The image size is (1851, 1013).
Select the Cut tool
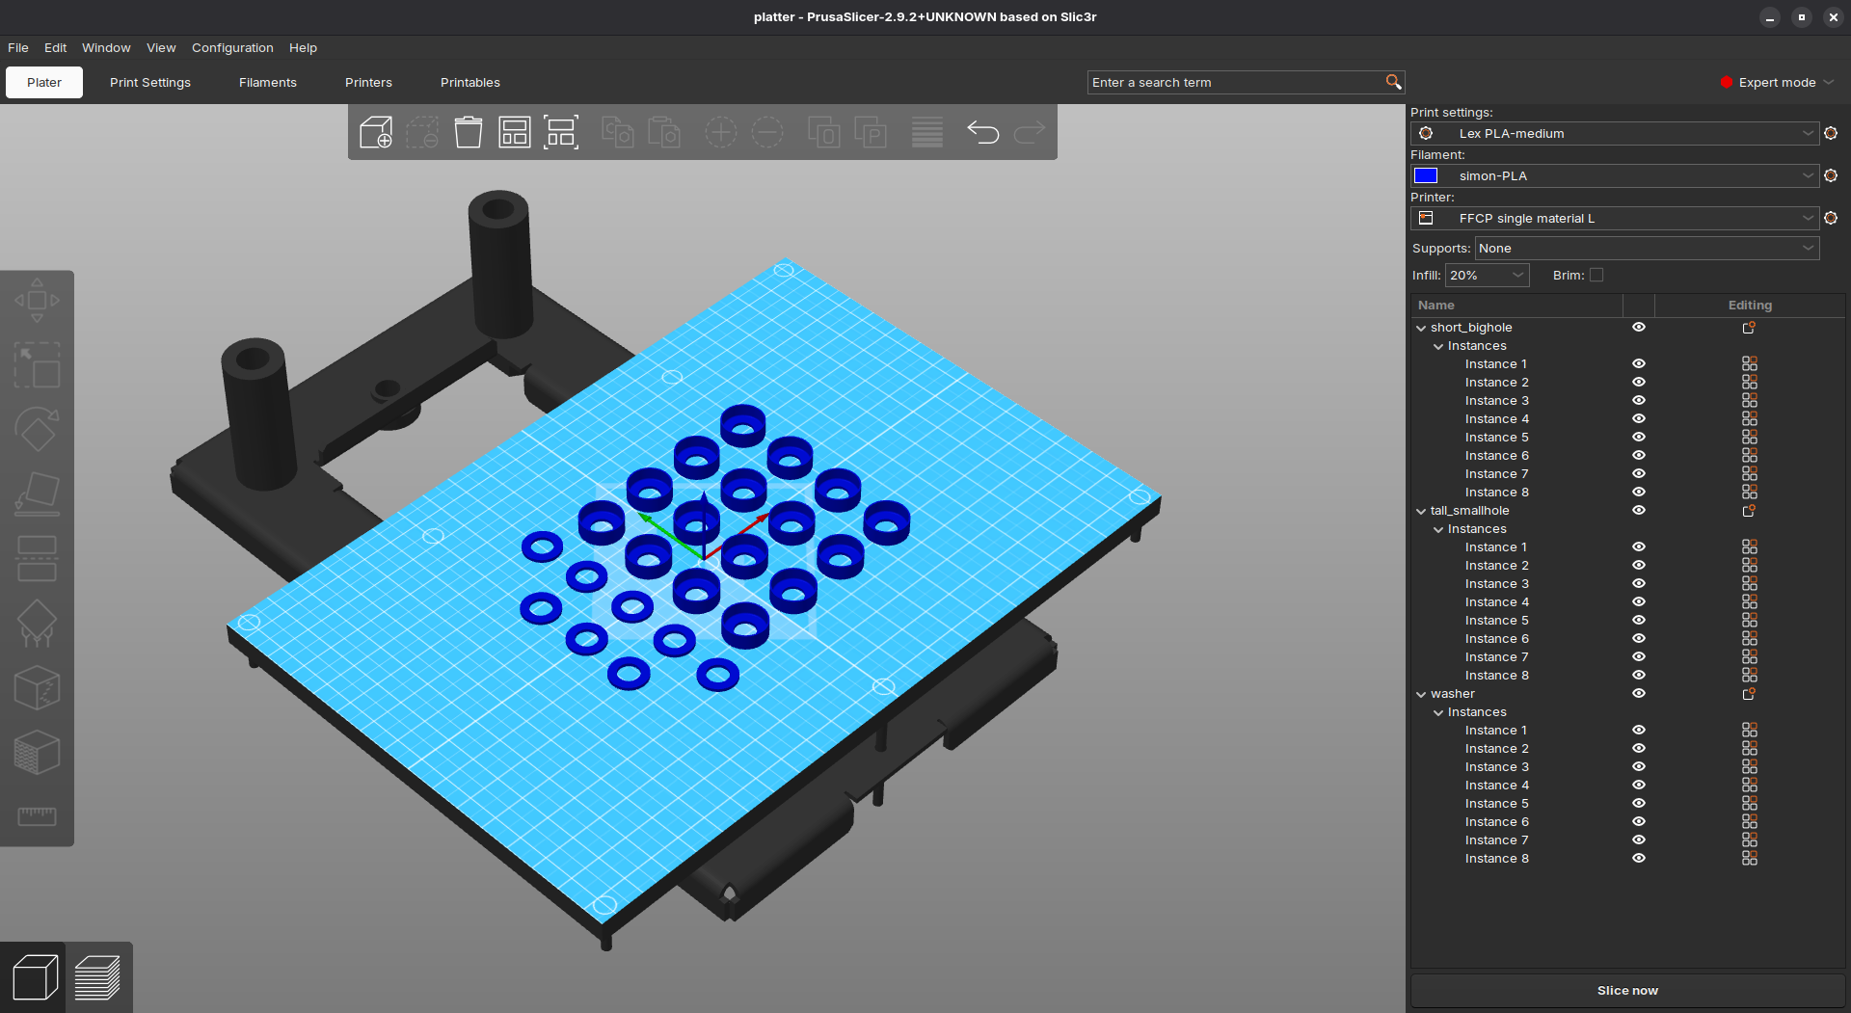37,559
